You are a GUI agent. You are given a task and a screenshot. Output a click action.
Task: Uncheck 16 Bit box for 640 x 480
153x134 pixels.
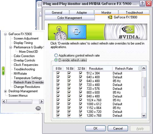(69, 81)
